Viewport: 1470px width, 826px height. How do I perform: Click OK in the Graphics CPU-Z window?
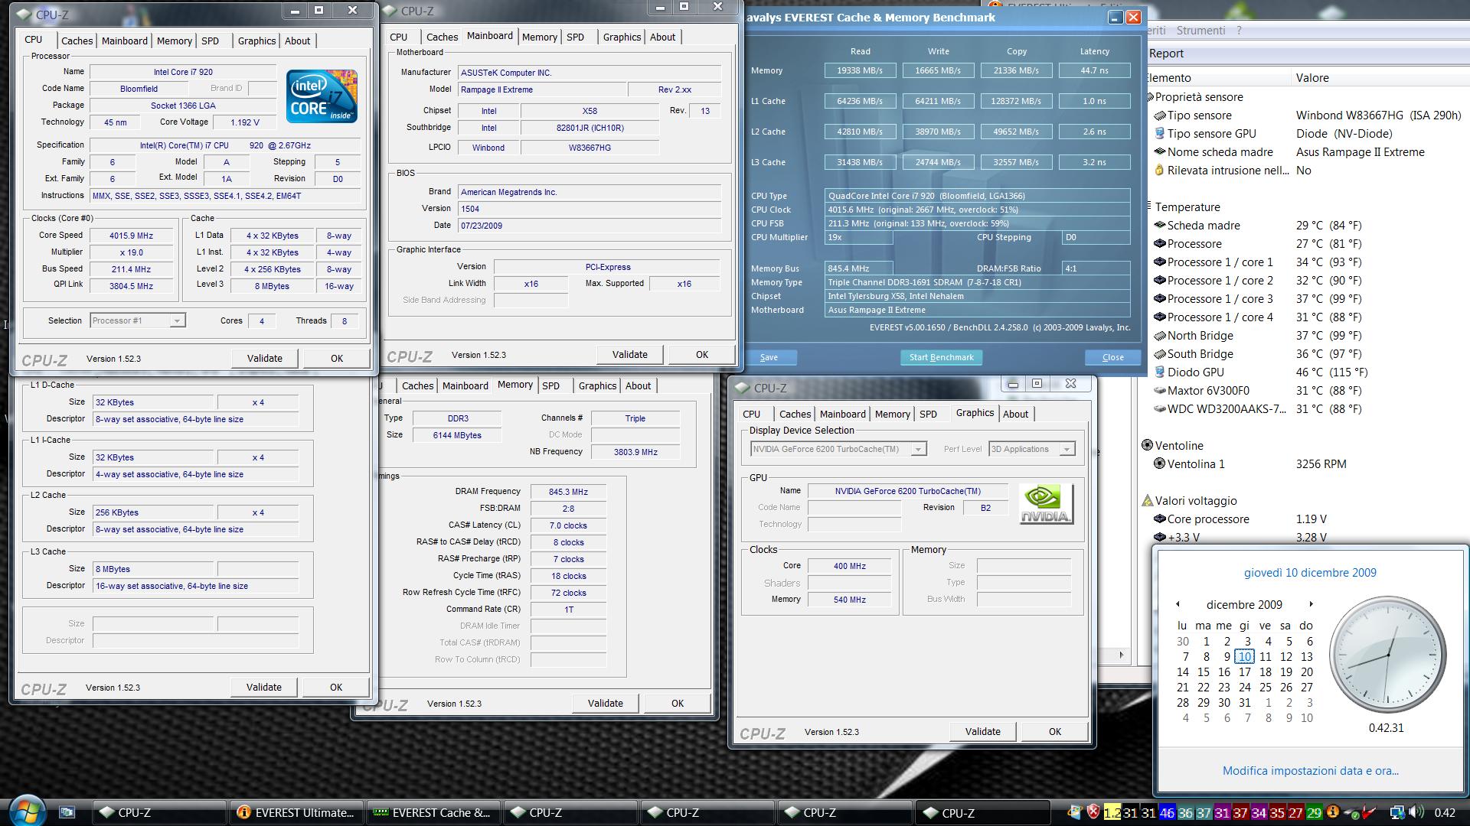[1054, 732]
